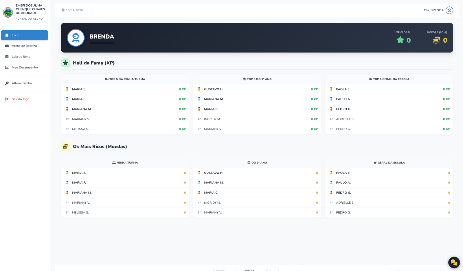Screen dimensions: 463x271
Task: Select GUSTAVO H. in Top 5 do 9º Ano
Action: (x=214, y=89)
